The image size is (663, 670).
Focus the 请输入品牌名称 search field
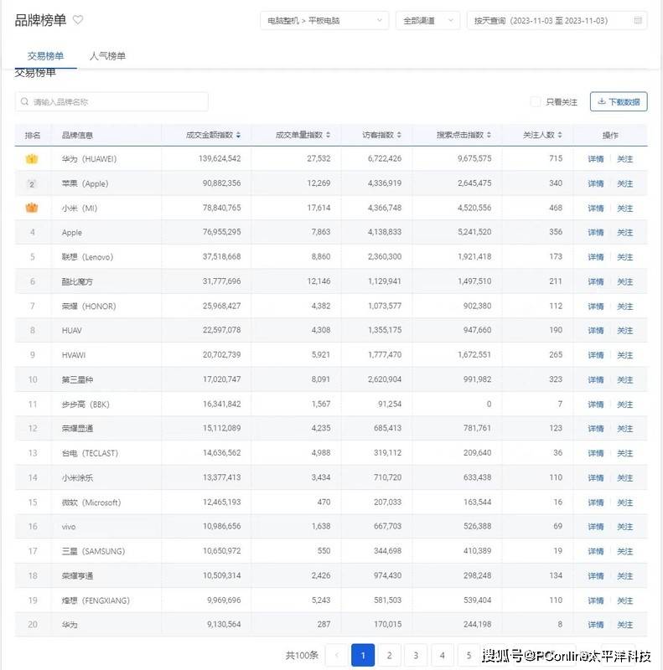click(111, 101)
